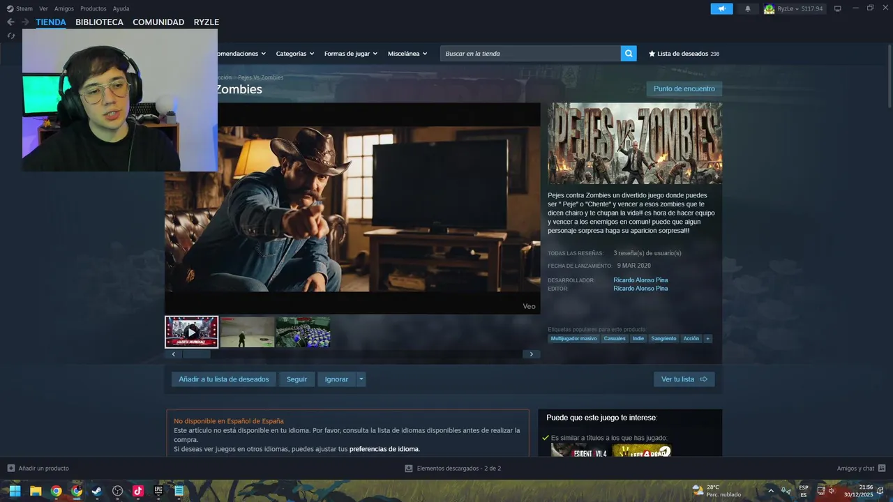Open Google Chrome from the taskbar
The height and width of the screenshot is (502, 893).
pos(56,491)
